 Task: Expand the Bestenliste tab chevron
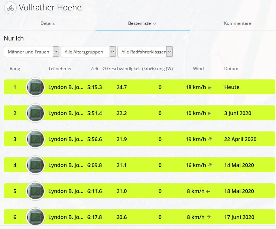155,24
